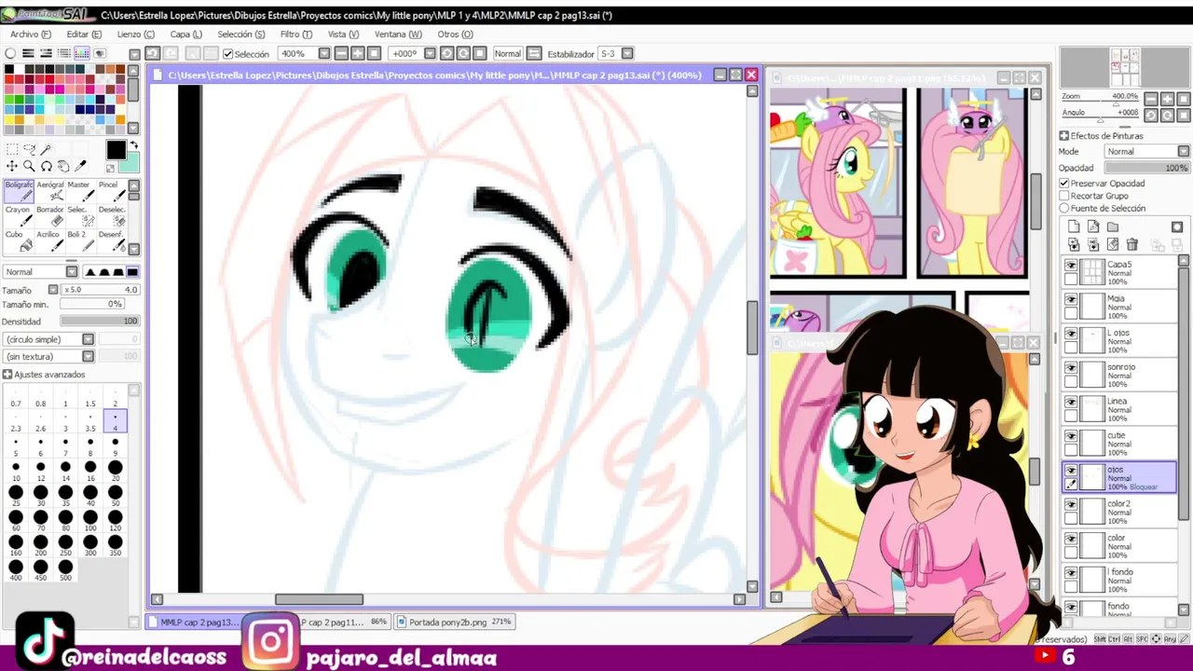Select the magnifier zoom tool
Image resolution: width=1193 pixels, height=671 pixels.
[29, 166]
